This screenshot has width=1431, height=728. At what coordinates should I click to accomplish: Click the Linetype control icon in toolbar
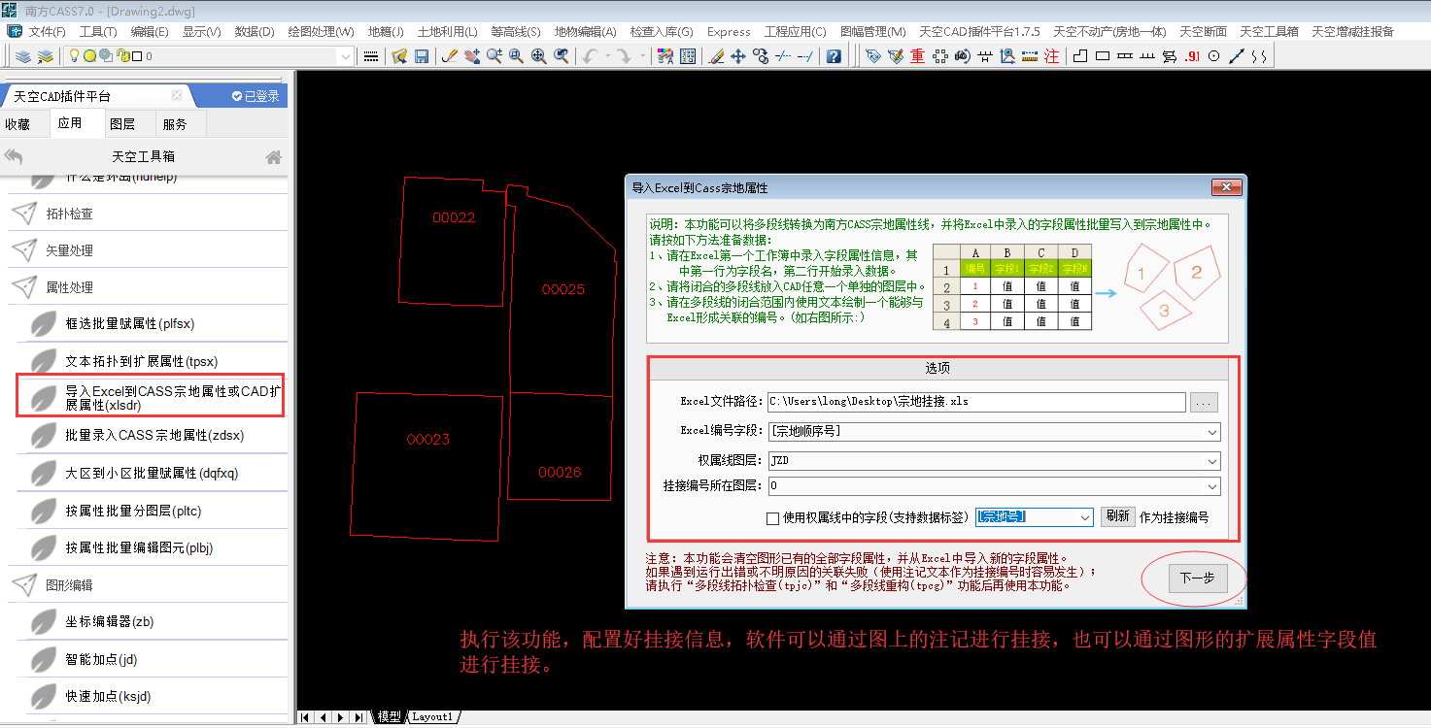coord(370,56)
